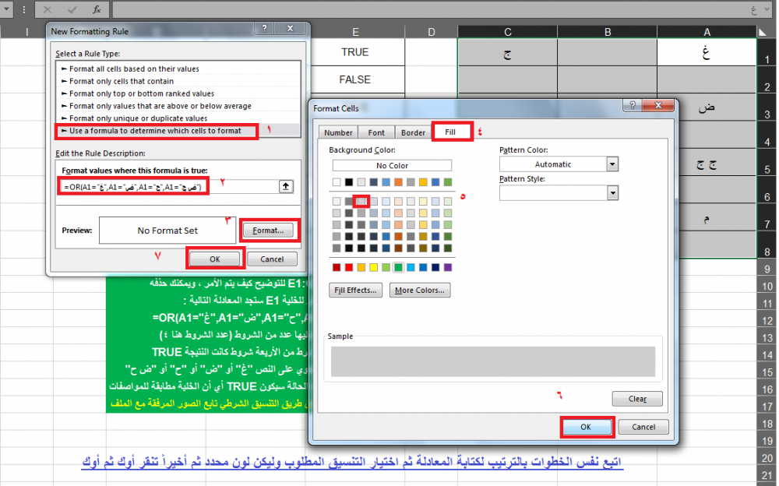Open Fill Effects... dialog

355,291
